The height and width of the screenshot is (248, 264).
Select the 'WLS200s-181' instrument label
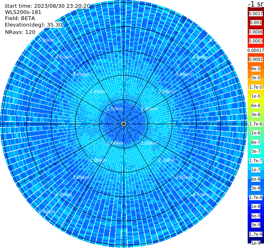23,12
